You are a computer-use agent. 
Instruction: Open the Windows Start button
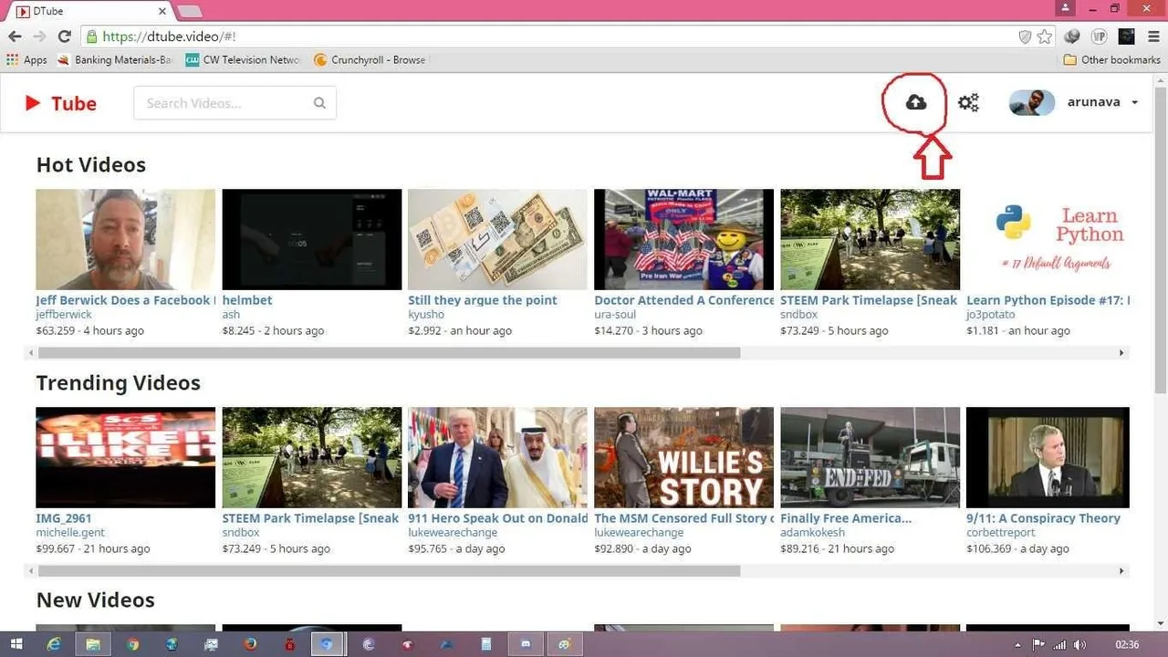(x=16, y=644)
